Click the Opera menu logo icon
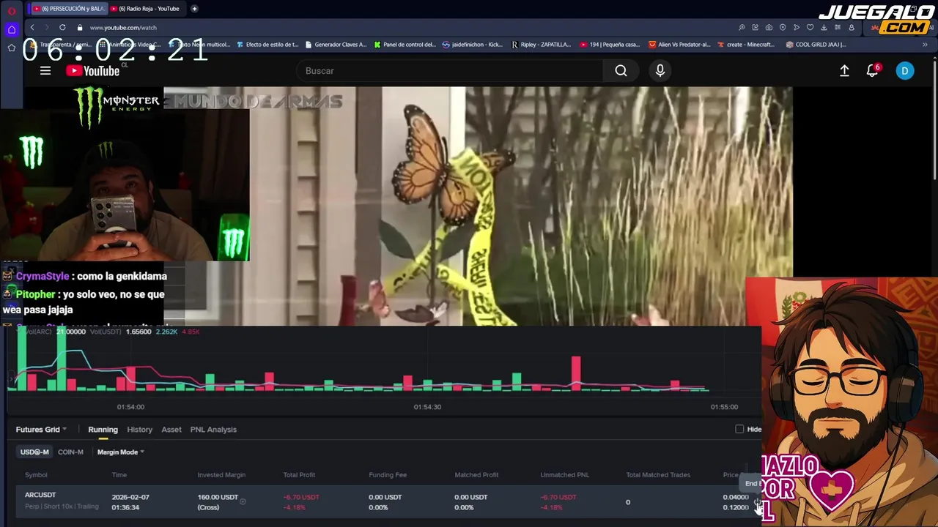Screen dimensions: 938x527 click(x=11, y=10)
